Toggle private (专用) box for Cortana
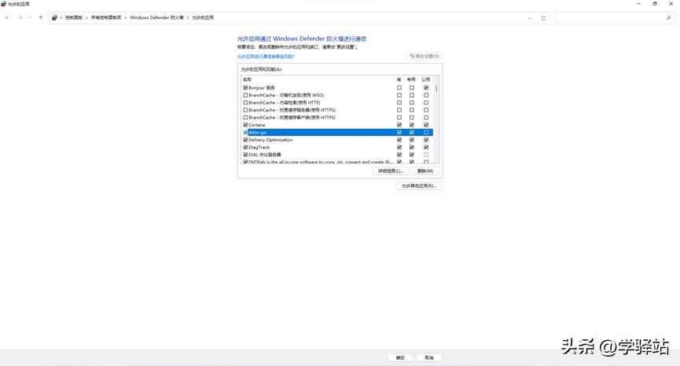 click(x=412, y=125)
